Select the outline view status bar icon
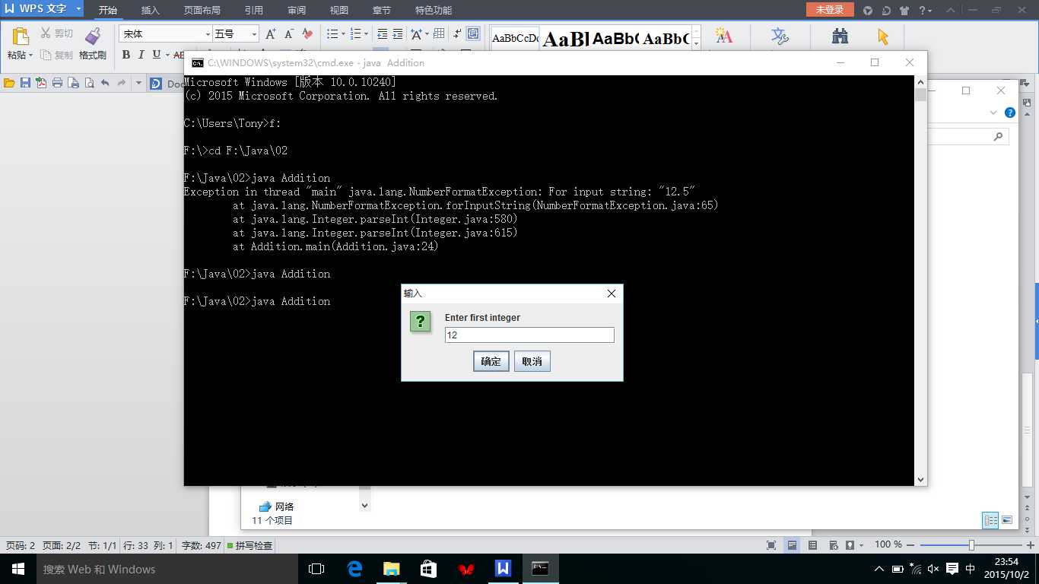 tap(812, 545)
